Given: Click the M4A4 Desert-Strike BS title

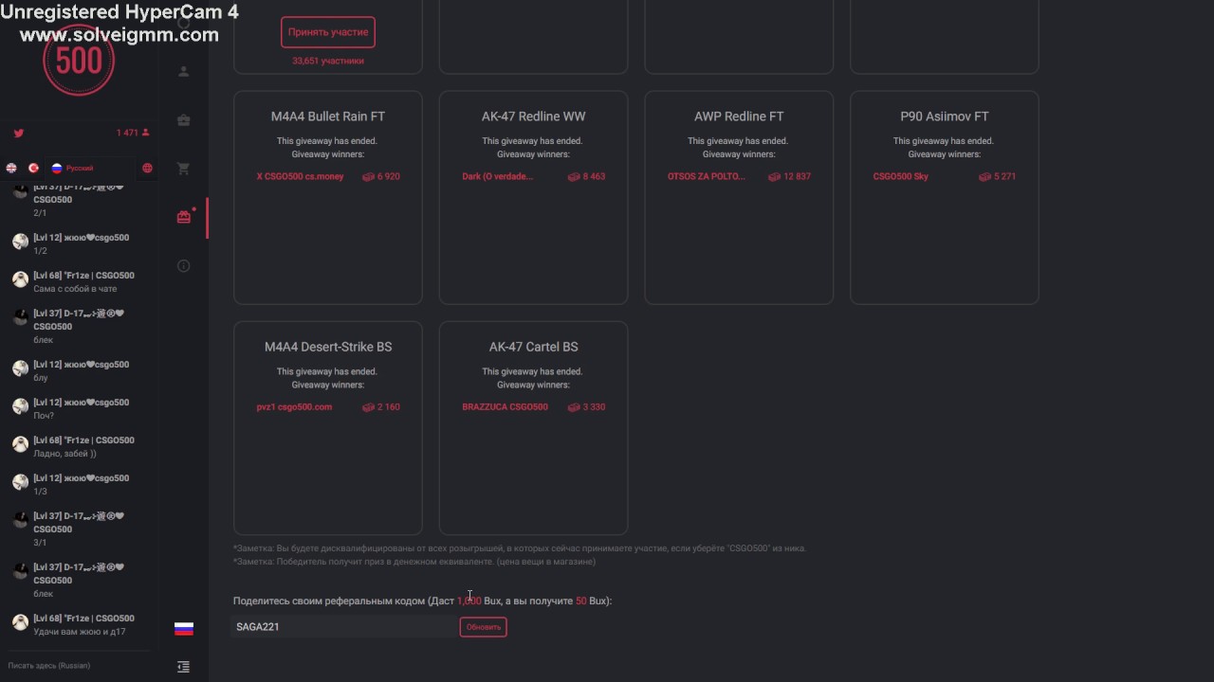Looking at the screenshot, I should pyautogui.click(x=328, y=347).
